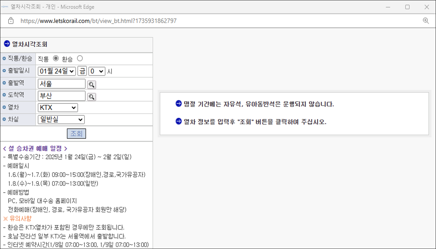The width and height of the screenshot is (436, 249).
Task: Click the blue arrow icon beside 열차시각조회
Action: pos(7,44)
